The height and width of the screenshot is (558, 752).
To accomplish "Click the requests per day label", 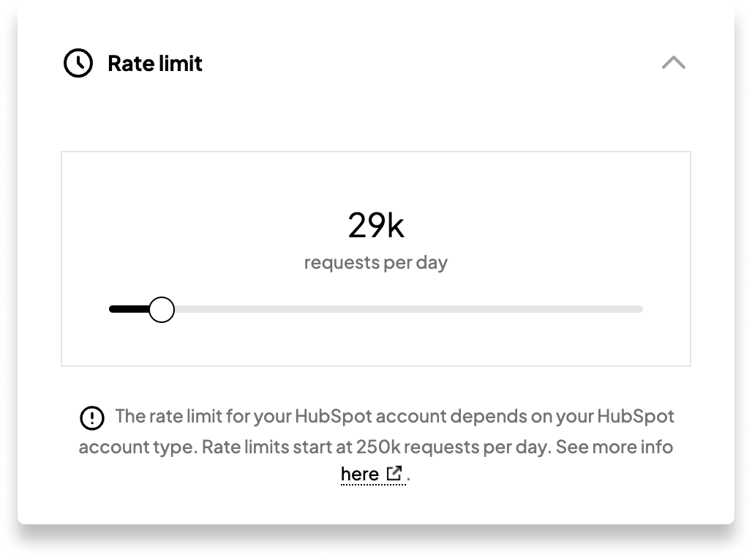I will 375,262.
